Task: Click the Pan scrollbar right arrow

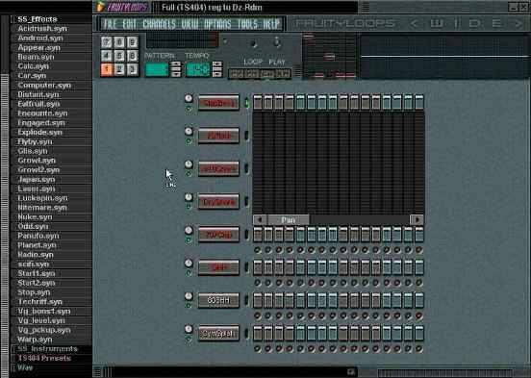Action: click(417, 219)
